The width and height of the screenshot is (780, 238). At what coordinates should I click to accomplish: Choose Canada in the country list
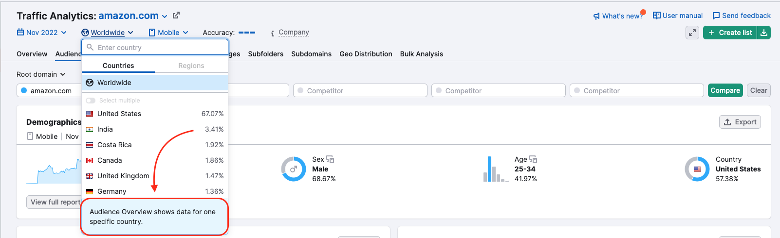click(155, 160)
